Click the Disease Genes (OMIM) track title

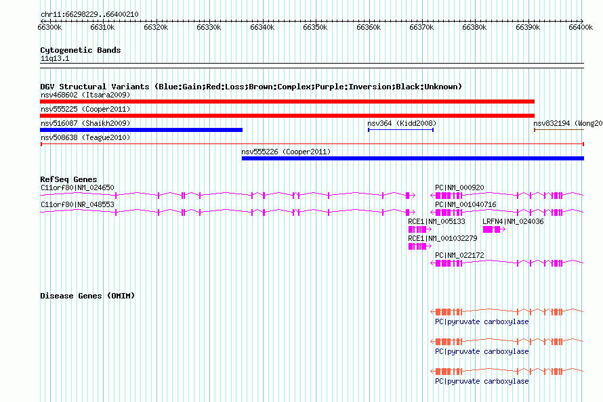point(87,296)
